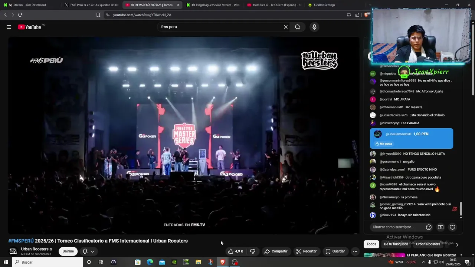Open a new browser tab
Viewport: 475px width, 267px height.
point(370,5)
